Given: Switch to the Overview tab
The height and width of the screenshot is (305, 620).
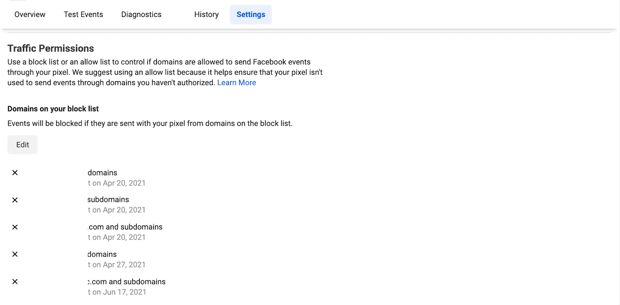Looking at the screenshot, I should coord(29,14).
